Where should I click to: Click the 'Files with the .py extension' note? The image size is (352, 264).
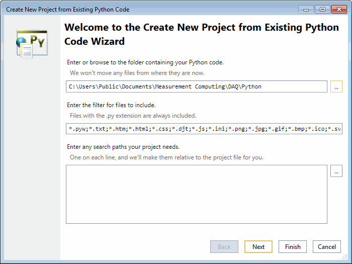[133, 116]
